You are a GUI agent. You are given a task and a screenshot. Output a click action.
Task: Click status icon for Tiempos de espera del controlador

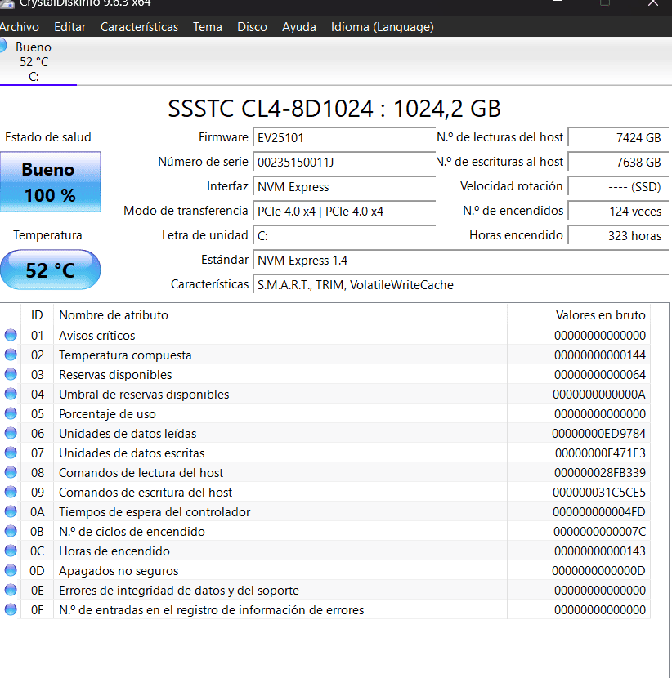point(11,511)
